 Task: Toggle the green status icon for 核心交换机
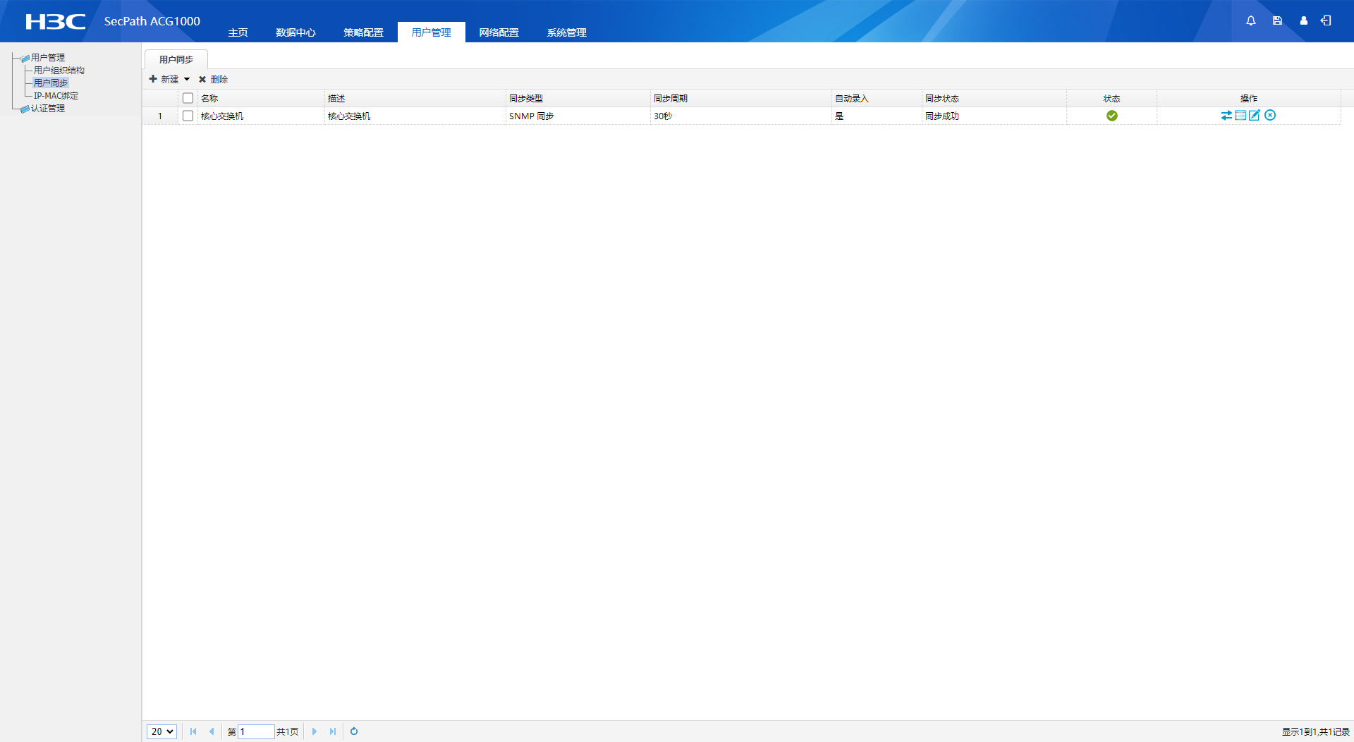[x=1112, y=116]
